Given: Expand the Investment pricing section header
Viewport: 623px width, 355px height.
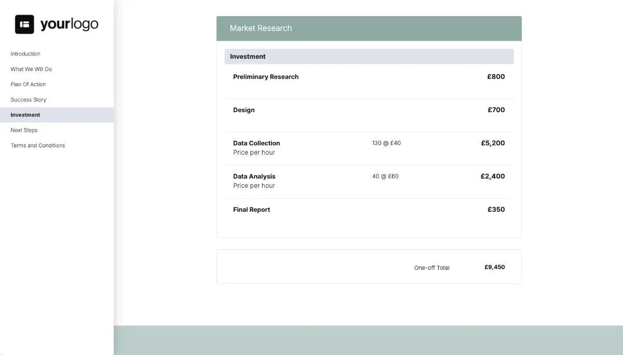Looking at the screenshot, I should 369,56.
